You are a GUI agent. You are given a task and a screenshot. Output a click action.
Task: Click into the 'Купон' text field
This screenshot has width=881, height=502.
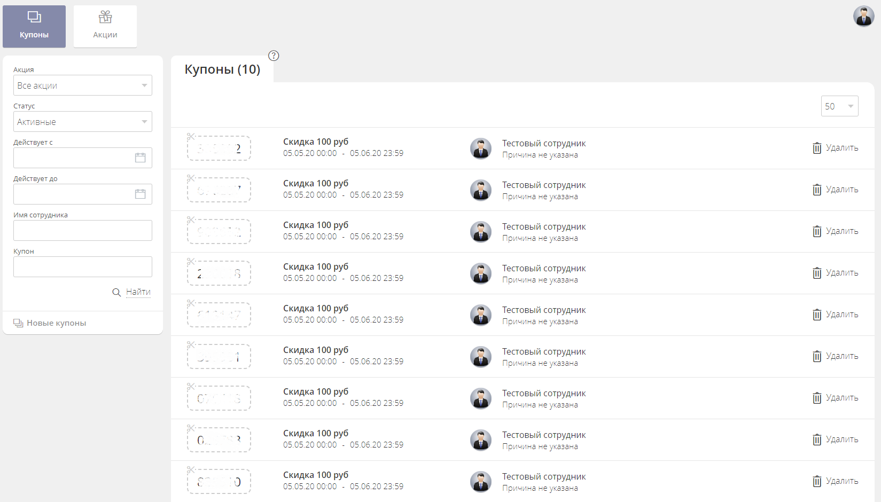83,266
